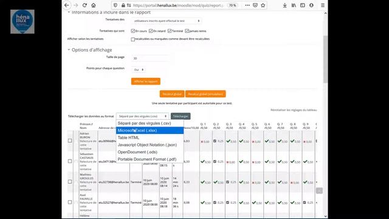Choose 'Microsoft Excel (.xlsx)' option

click(x=150, y=130)
